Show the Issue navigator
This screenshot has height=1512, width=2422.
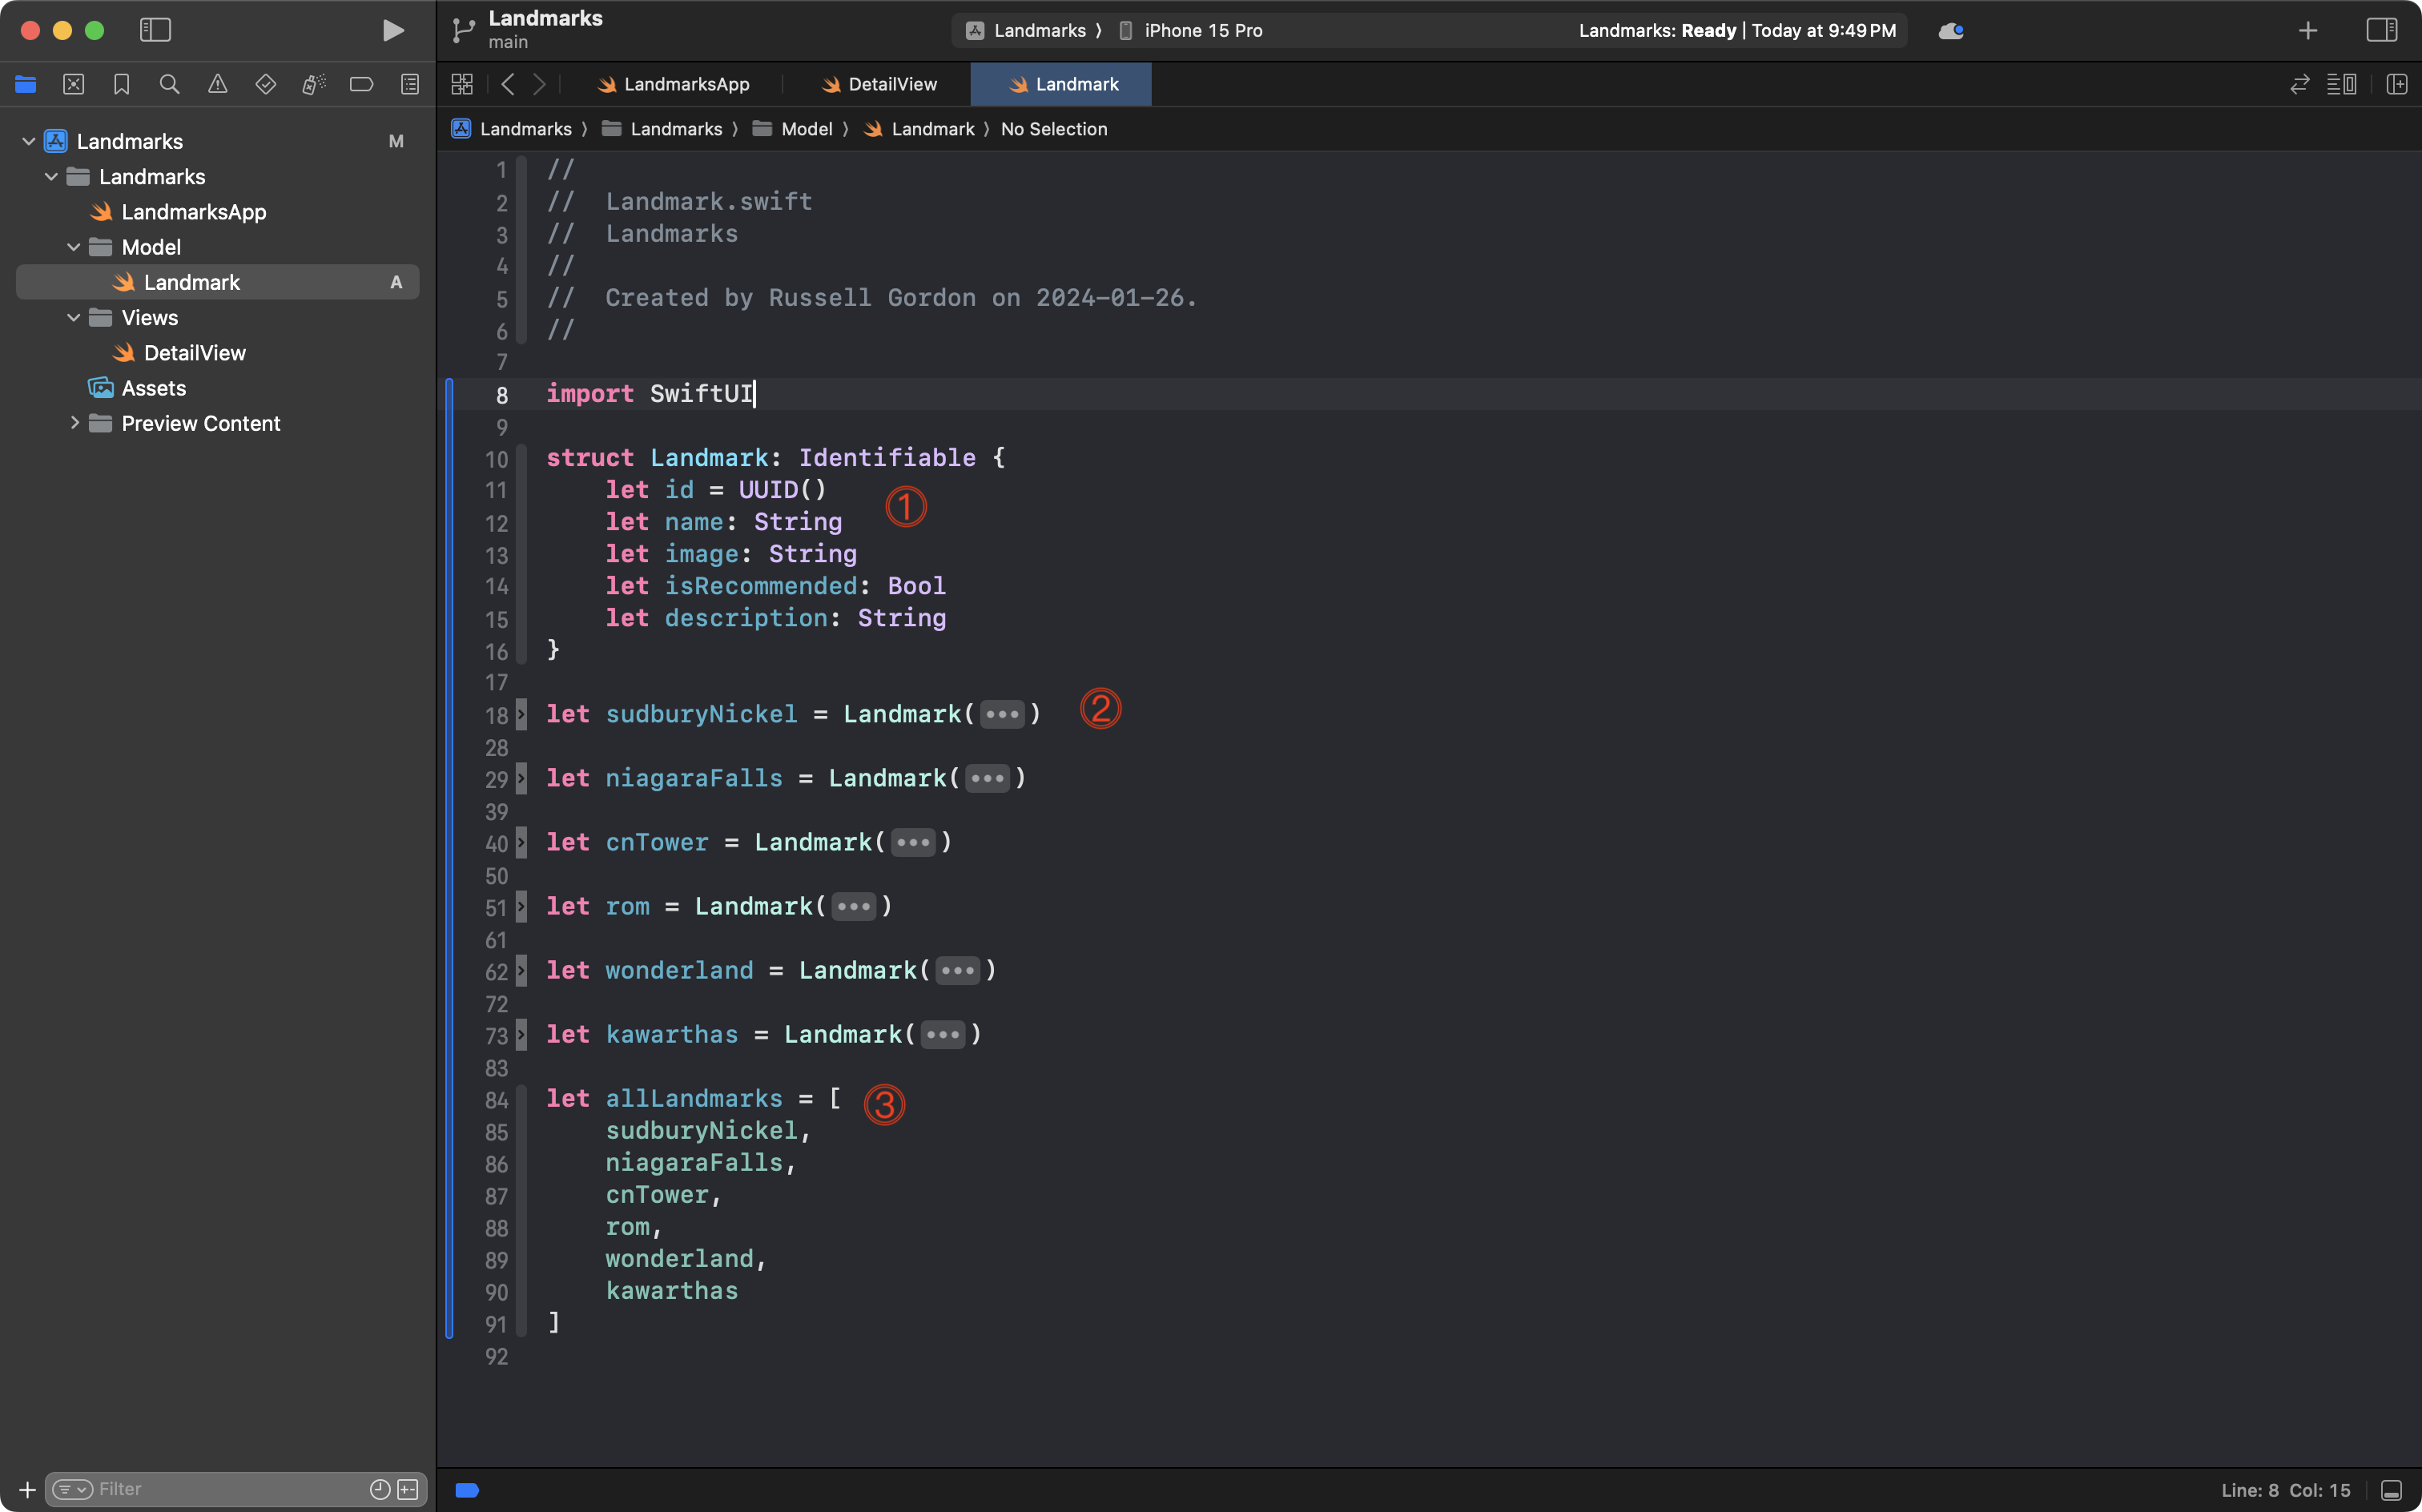tap(217, 84)
